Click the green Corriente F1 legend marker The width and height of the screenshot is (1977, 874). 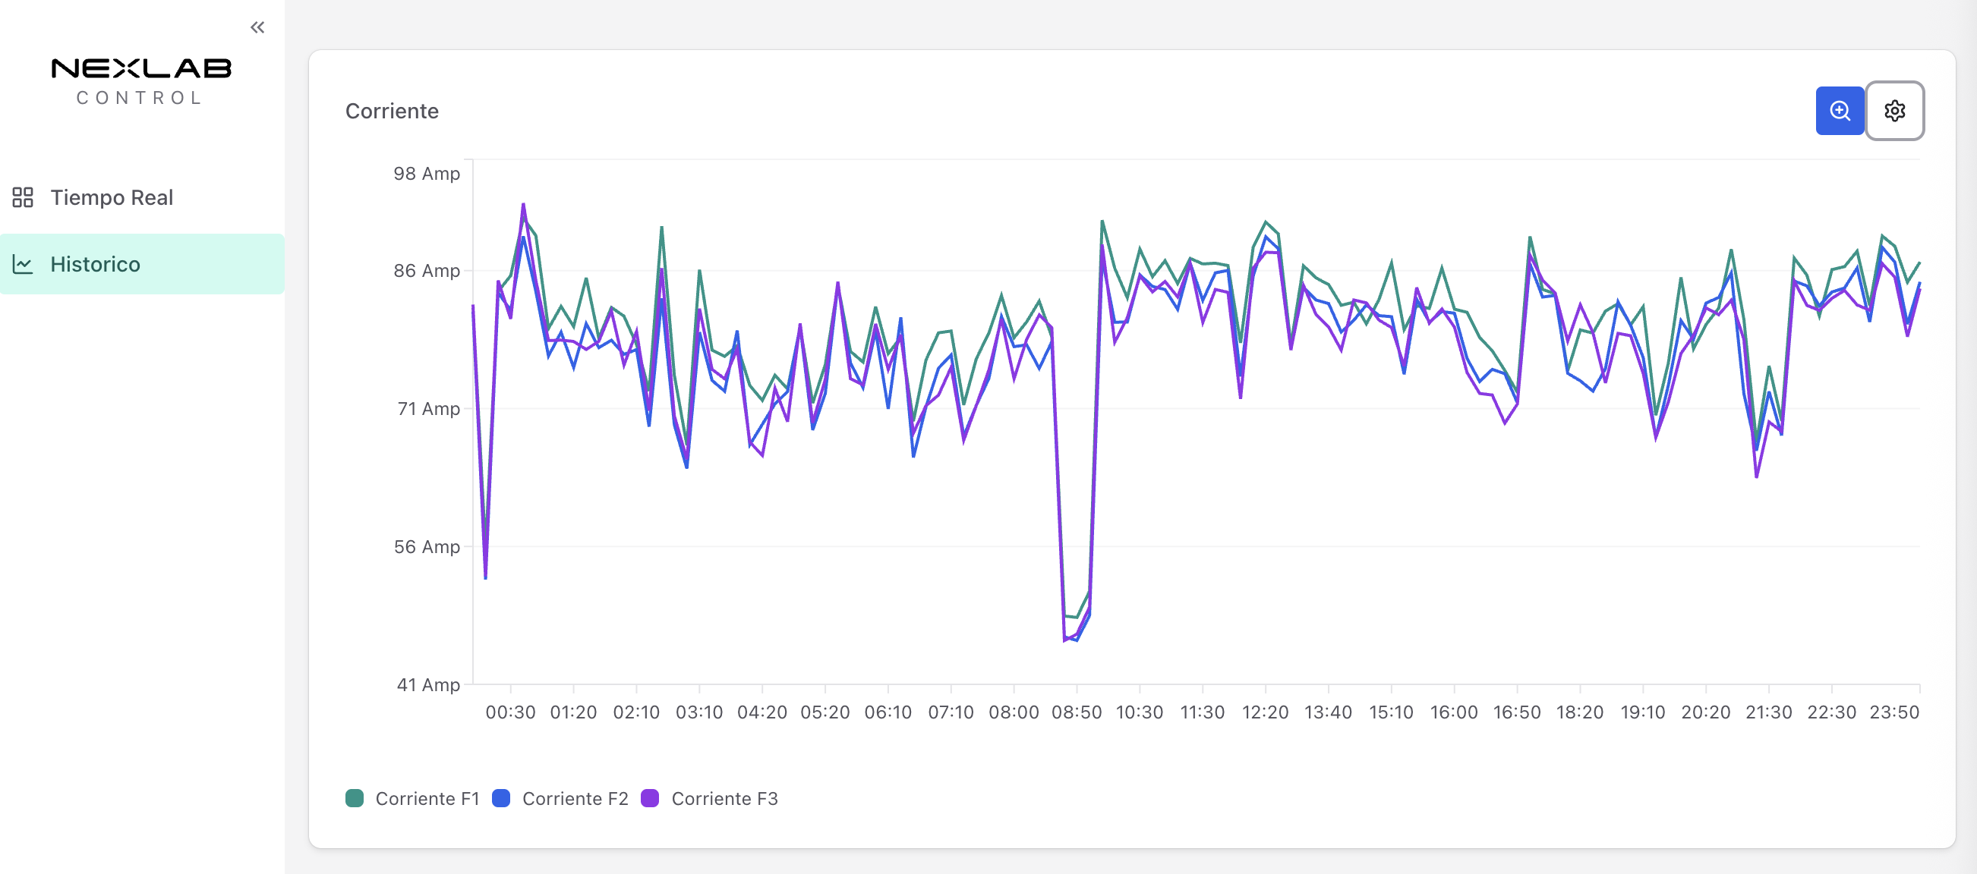(x=355, y=798)
